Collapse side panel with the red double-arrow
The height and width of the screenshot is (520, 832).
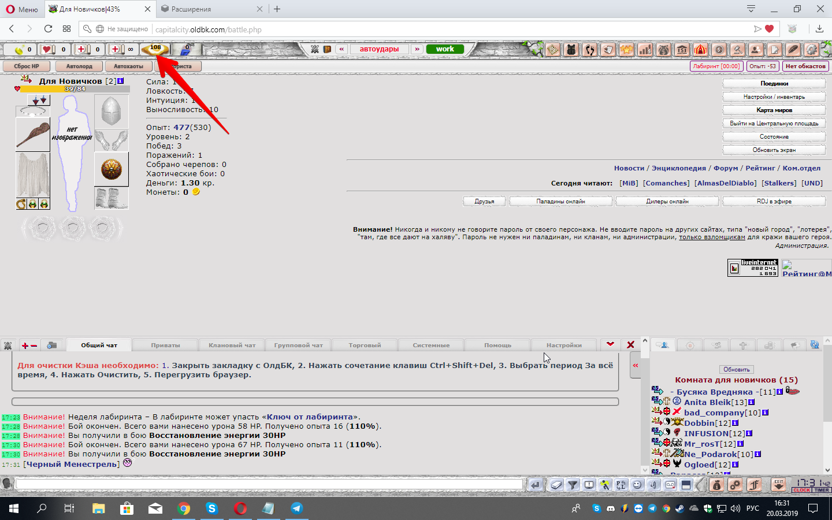[636, 365]
